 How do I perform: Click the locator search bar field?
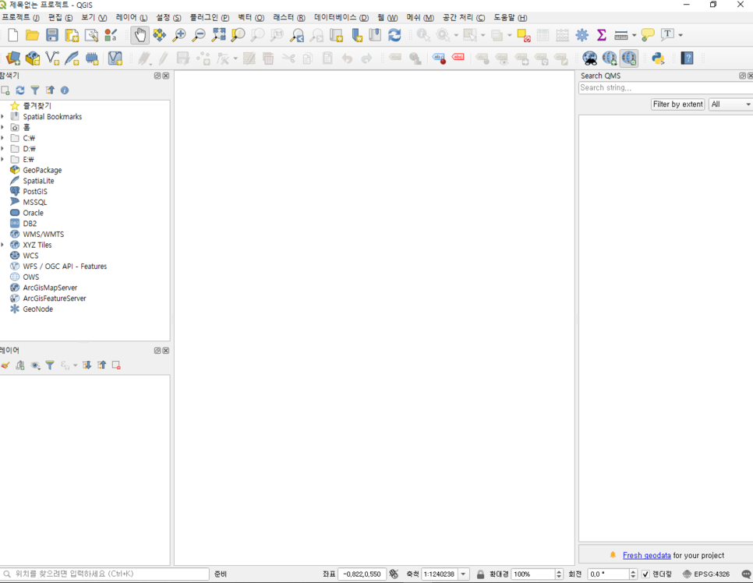[104, 574]
